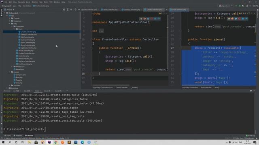Screen dimensions: 259x145
Task: Expand the folded use statements
Action: coord(101,31)
